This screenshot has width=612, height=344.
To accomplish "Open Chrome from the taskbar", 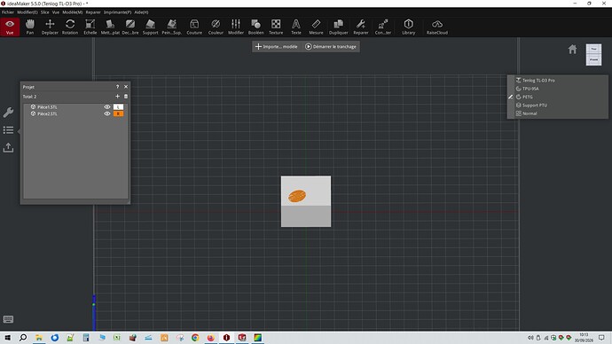I will point(195,338).
